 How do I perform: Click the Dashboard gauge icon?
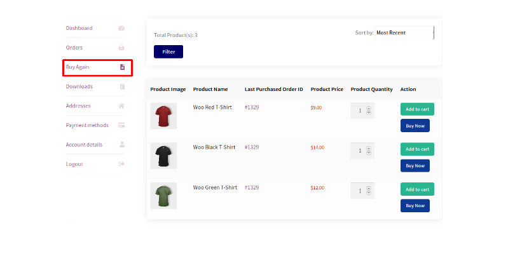(121, 29)
